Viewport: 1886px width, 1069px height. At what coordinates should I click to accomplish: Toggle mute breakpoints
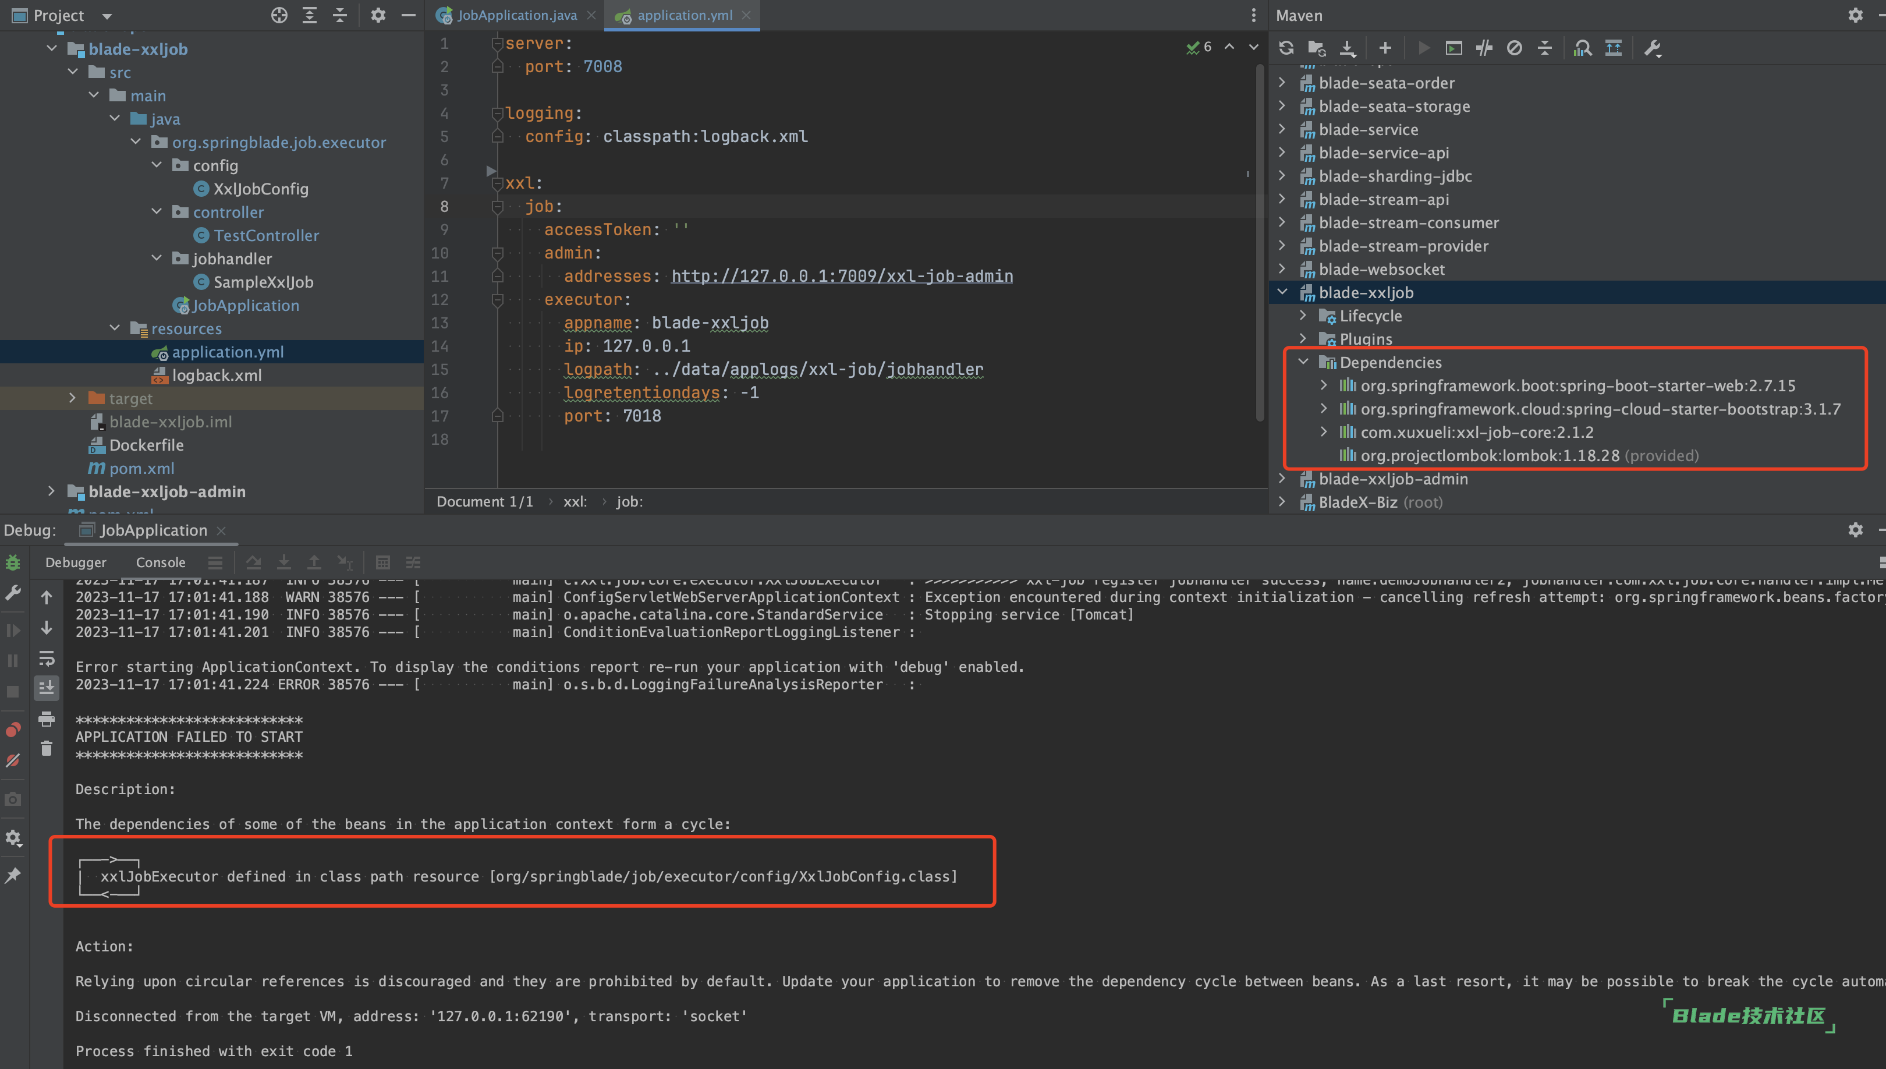tap(13, 760)
